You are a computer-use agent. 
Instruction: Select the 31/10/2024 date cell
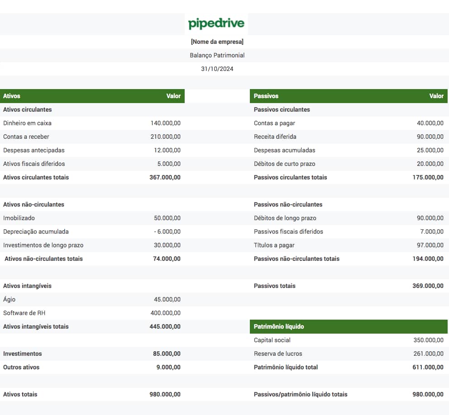tap(217, 69)
